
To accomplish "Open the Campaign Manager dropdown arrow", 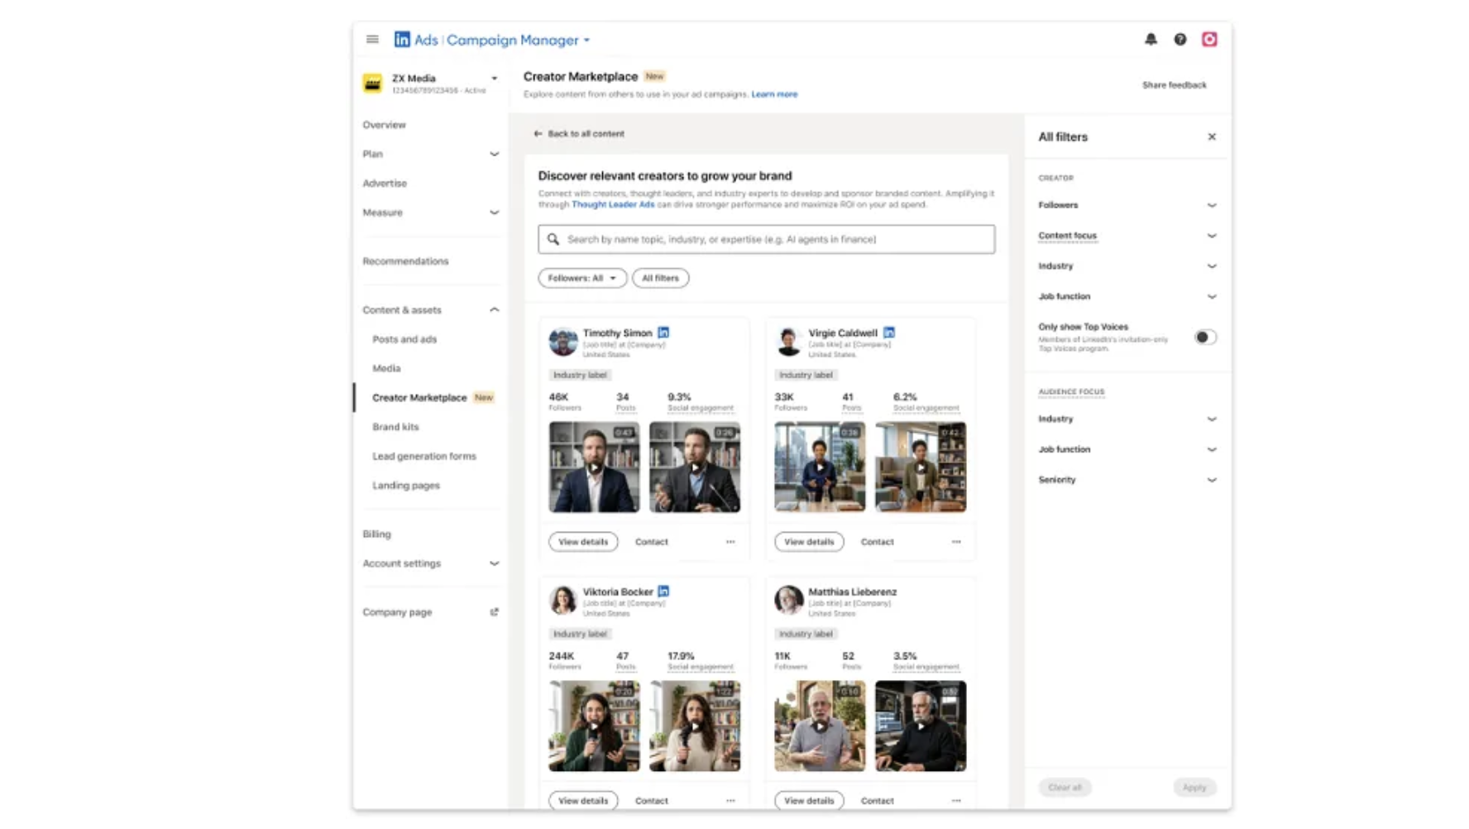I will (x=587, y=40).
